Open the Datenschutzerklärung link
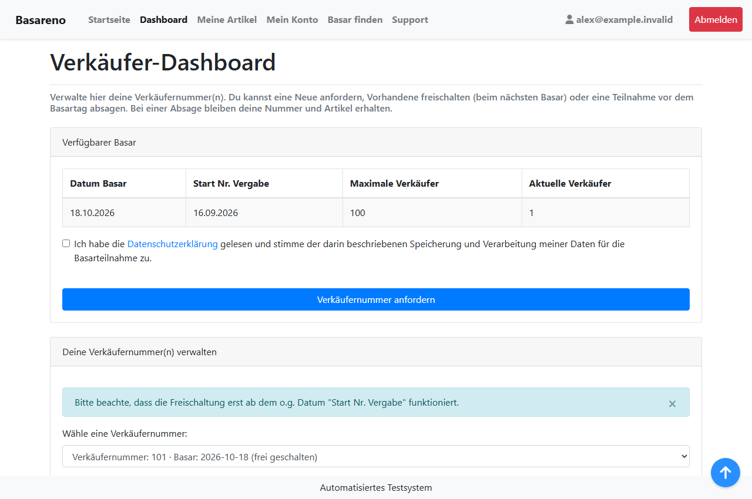This screenshot has height=499, width=752. [x=173, y=244]
